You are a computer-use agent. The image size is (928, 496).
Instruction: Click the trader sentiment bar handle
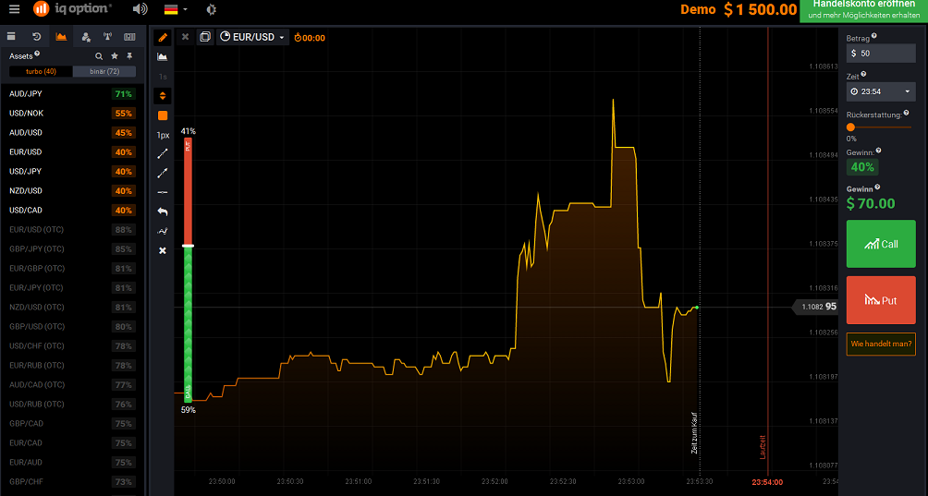[x=189, y=246]
